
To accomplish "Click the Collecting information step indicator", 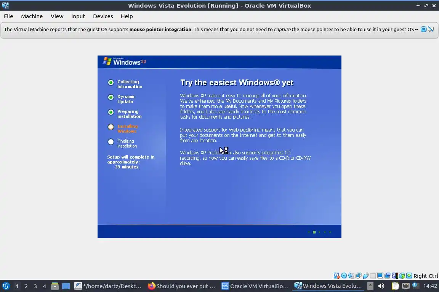I will (111, 83).
